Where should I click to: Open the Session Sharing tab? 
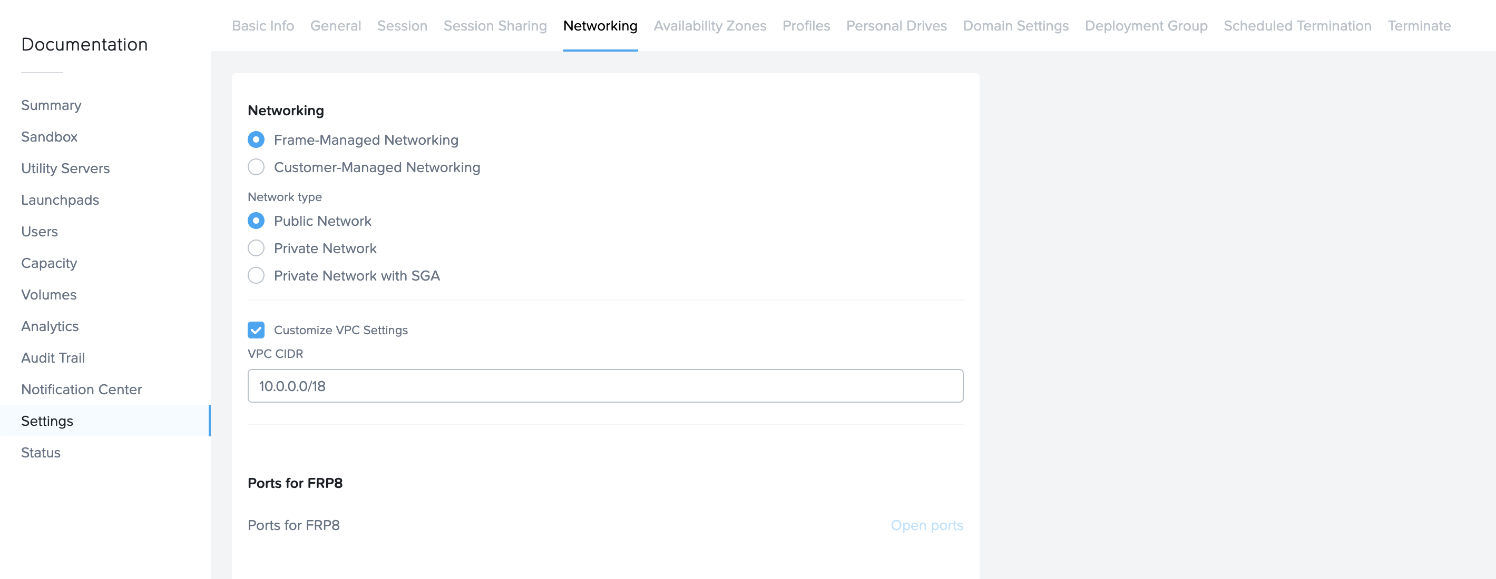(495, 25)
